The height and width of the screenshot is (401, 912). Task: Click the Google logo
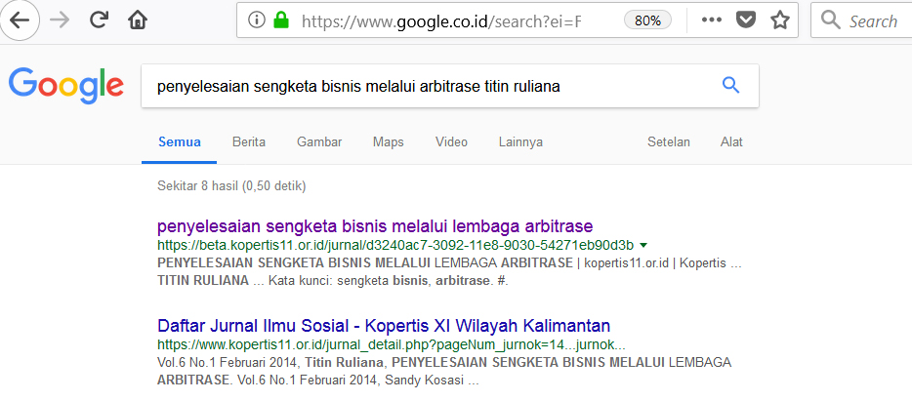66,86
